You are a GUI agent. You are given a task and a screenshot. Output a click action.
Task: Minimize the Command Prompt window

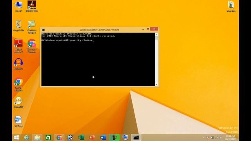(143, 29)
